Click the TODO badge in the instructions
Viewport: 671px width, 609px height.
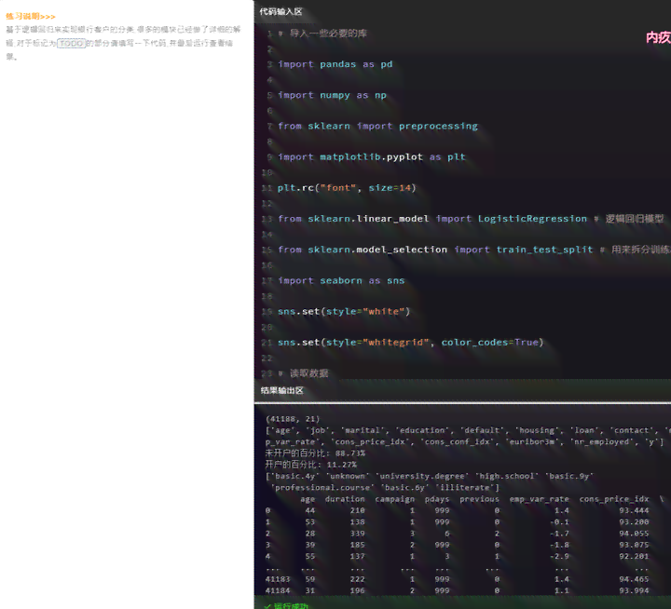tap(72, 43)
